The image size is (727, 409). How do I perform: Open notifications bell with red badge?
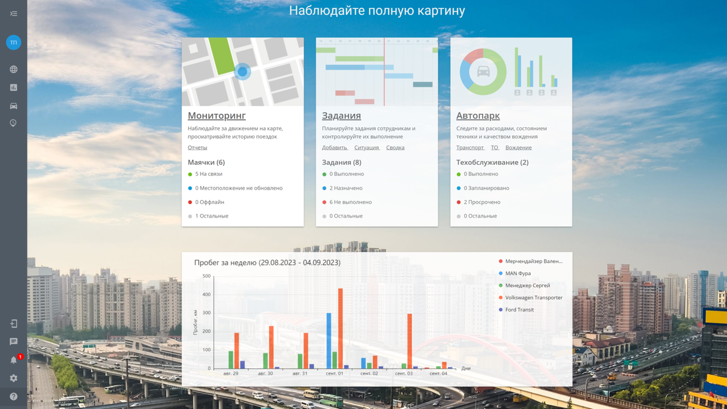15,359
